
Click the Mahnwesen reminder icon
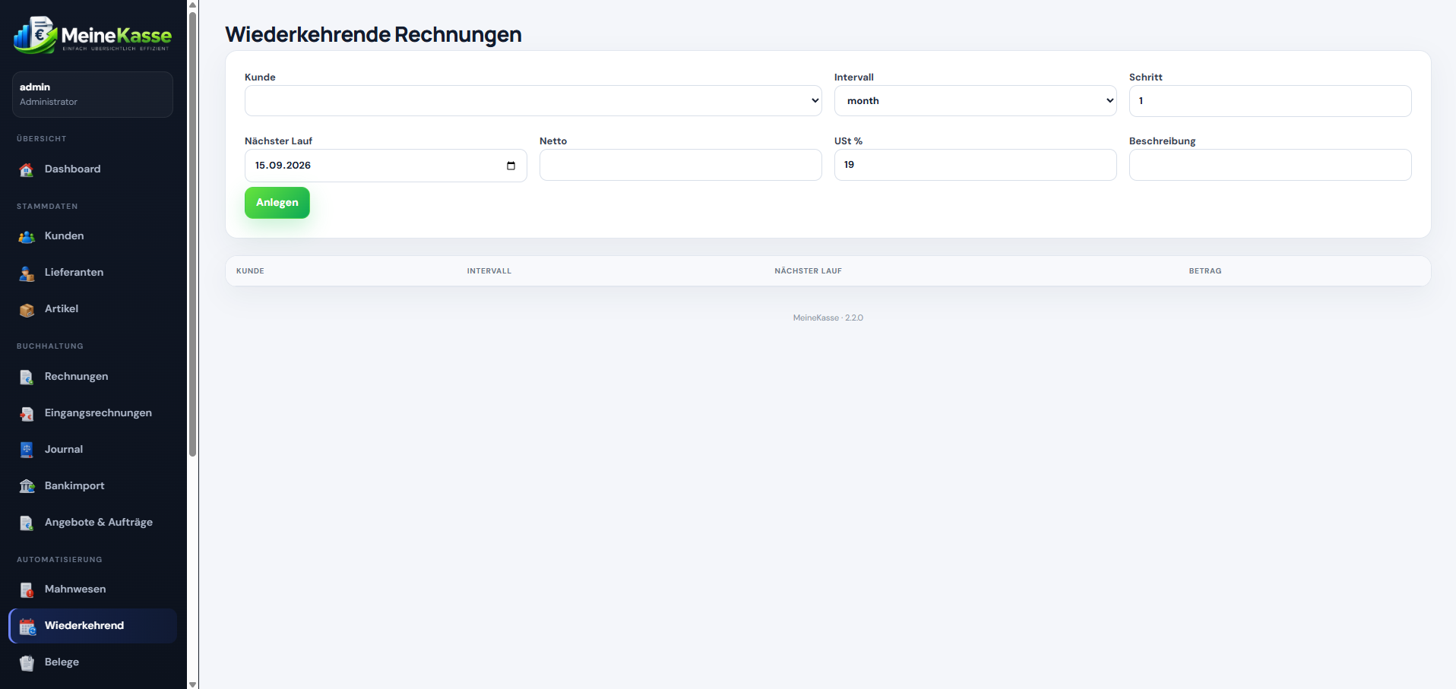[x=27, y=589]
